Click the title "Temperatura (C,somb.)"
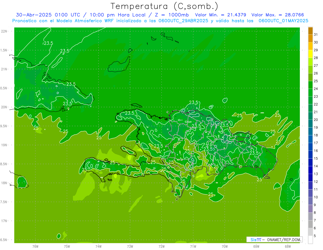Screen dimensions: 323x250 pos(164,6)
